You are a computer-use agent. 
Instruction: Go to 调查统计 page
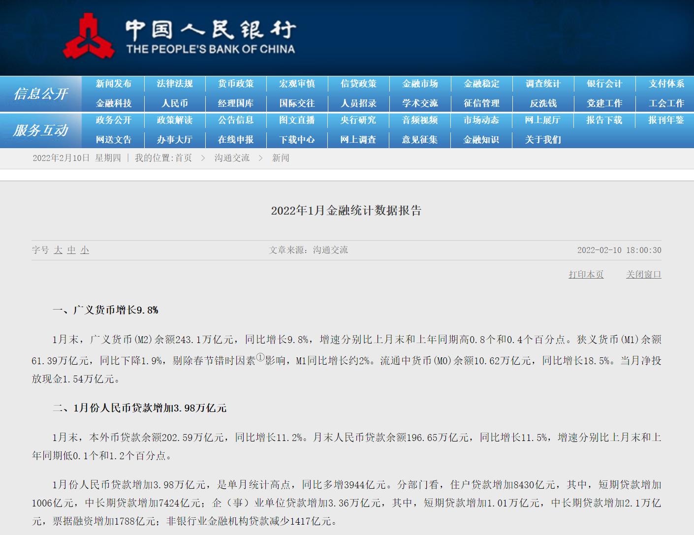pos(543,84)
